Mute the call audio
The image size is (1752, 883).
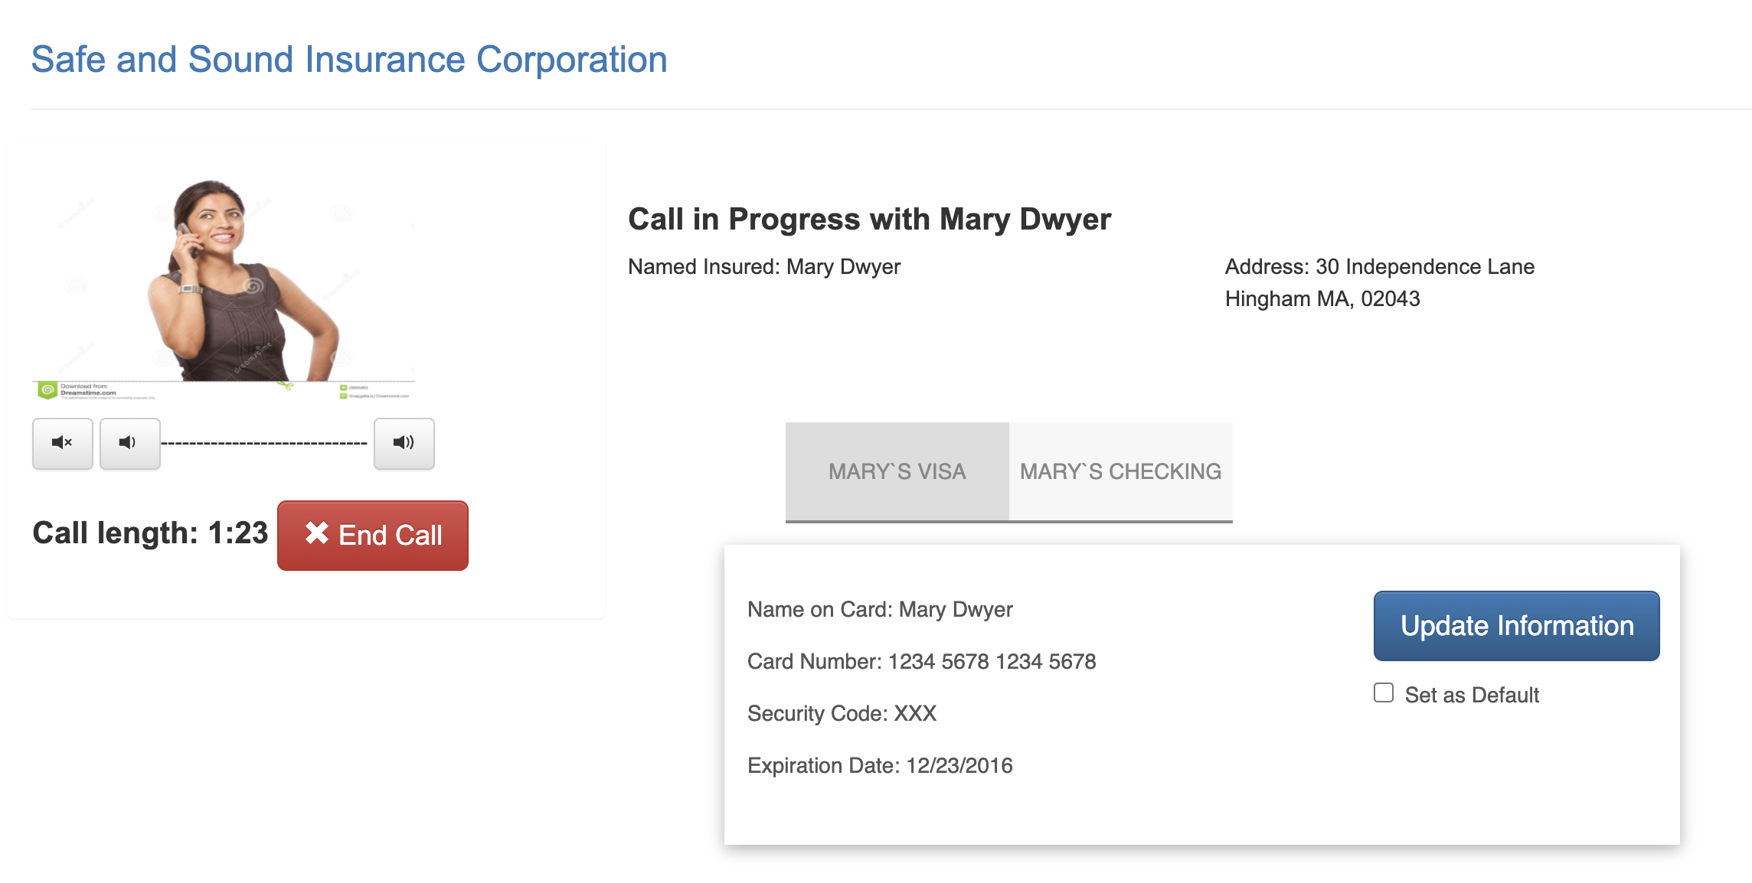(63, 443)
